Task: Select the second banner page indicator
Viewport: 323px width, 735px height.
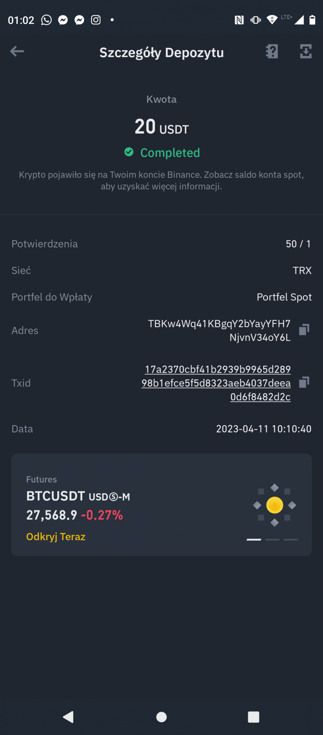Action: 272,539
